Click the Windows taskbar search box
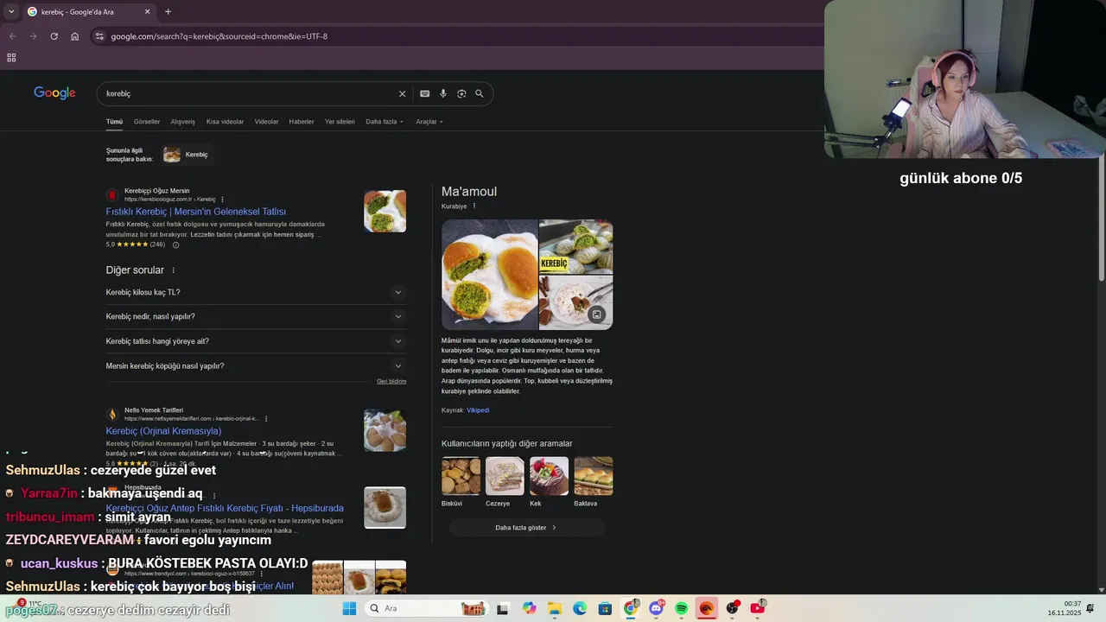This screenshot has width=1106, height=622. (x=425, y=608)
